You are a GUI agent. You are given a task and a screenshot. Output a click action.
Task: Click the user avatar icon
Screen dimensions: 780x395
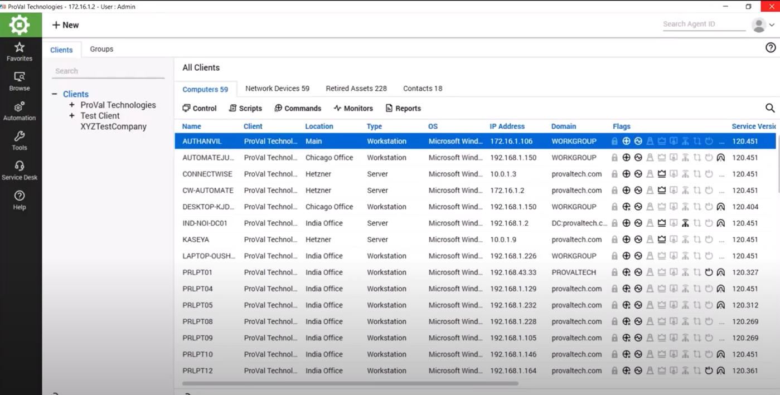click(x=758, y=25)
